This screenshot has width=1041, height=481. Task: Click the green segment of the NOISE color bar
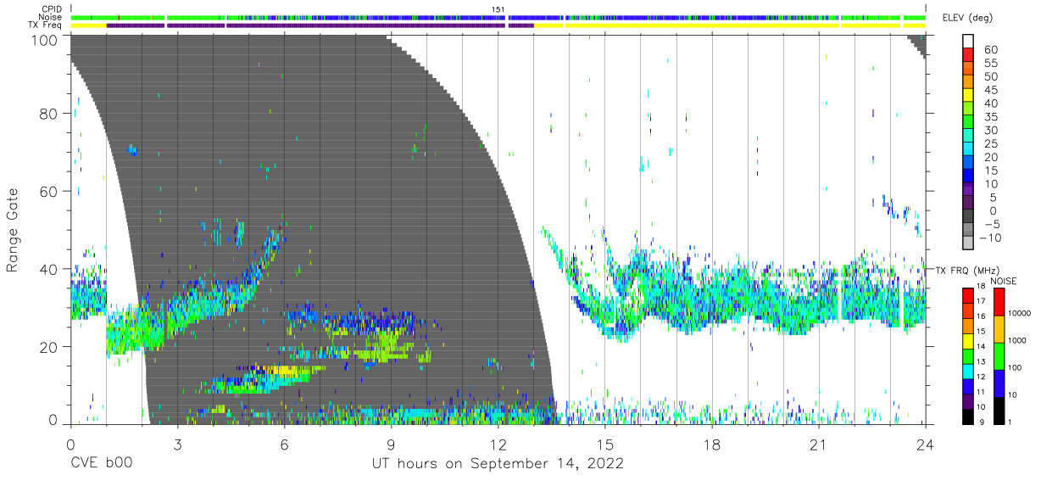click(x=999, y=355)
